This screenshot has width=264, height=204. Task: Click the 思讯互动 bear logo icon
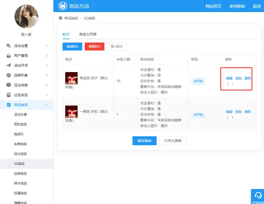point(63,6)
